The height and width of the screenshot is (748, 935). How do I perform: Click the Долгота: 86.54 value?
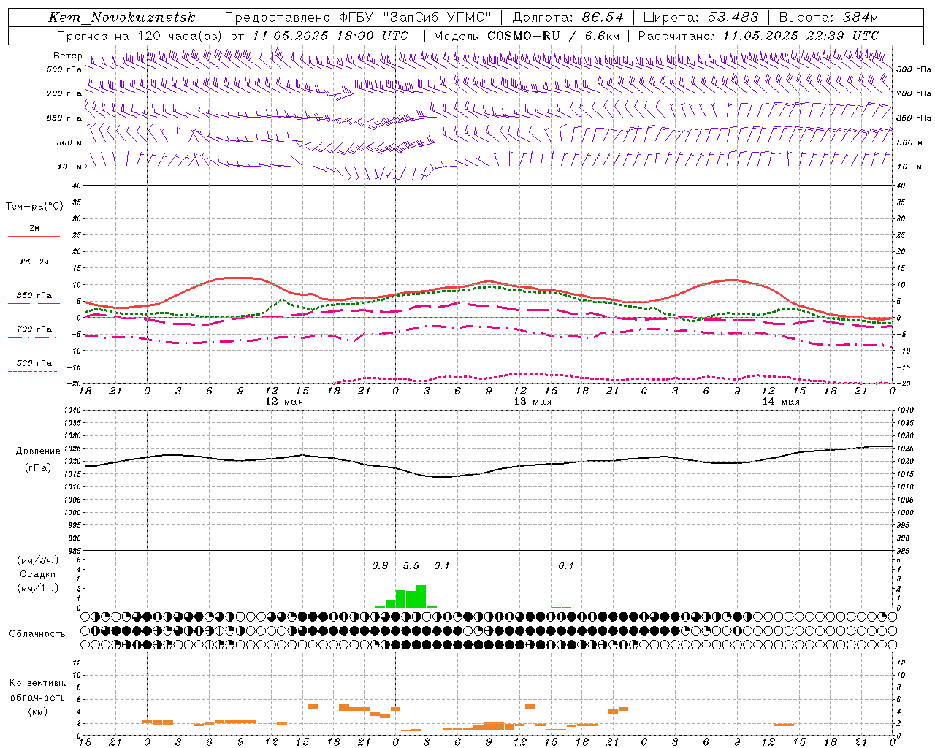click(x=568, y=18)
